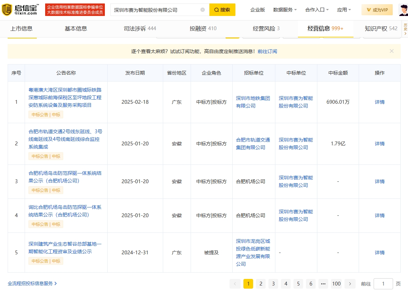Switch to the 投融资 tab
Screen dimensions: 408x298
203,28
